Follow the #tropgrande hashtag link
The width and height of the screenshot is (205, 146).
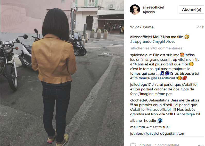coord(141,42)
